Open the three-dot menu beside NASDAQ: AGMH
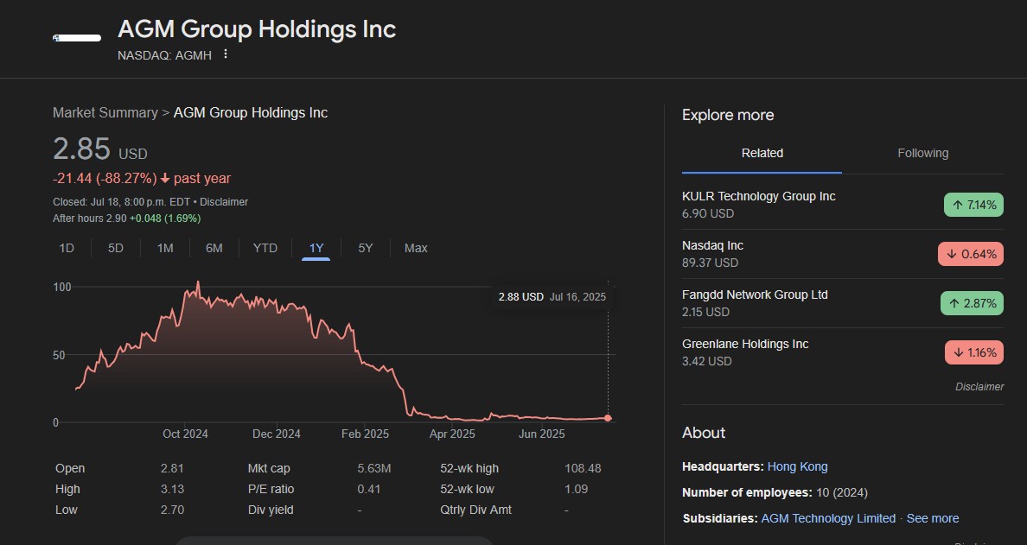The height and width of the screenshot is (545, 1027). coord(226,54)
